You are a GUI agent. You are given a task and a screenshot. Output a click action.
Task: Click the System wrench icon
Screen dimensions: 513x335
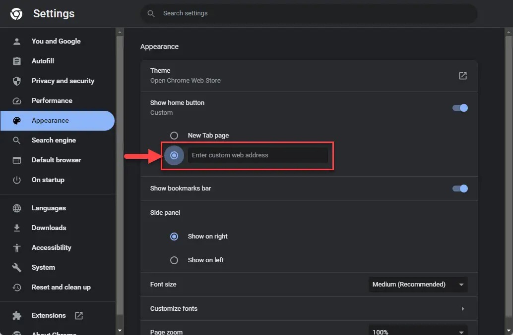click(17, 268)
